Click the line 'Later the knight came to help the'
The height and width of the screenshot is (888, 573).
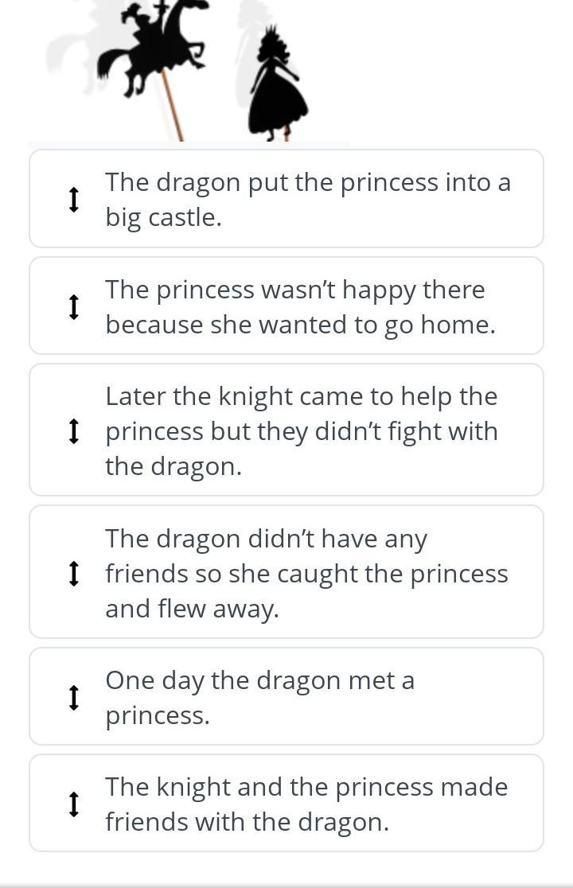pyautogui.click(x=302, y=396)
